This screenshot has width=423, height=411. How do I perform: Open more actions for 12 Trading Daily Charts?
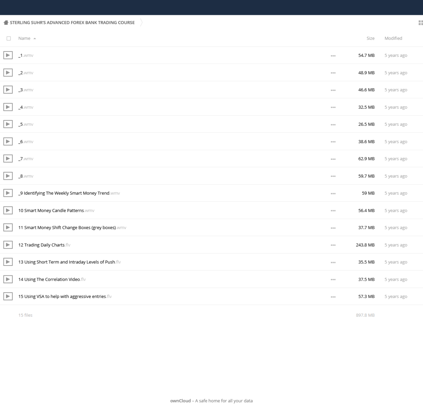[333, 245]
